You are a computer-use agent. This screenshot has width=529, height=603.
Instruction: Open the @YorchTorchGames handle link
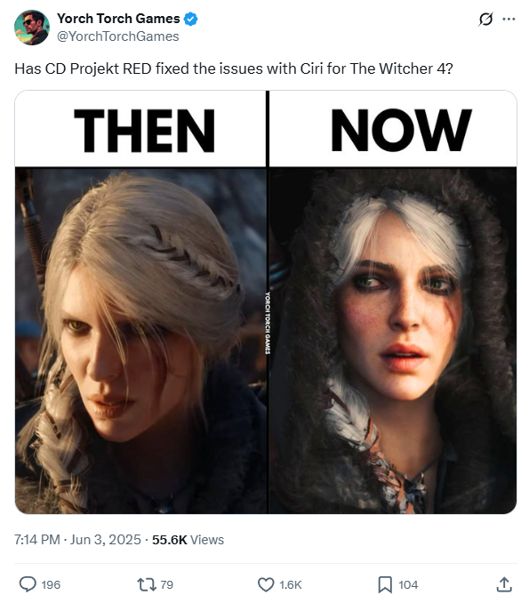(117, 36)
